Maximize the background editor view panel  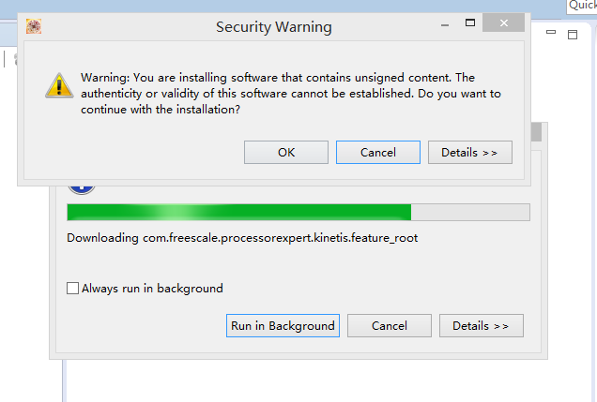(572, 34)
